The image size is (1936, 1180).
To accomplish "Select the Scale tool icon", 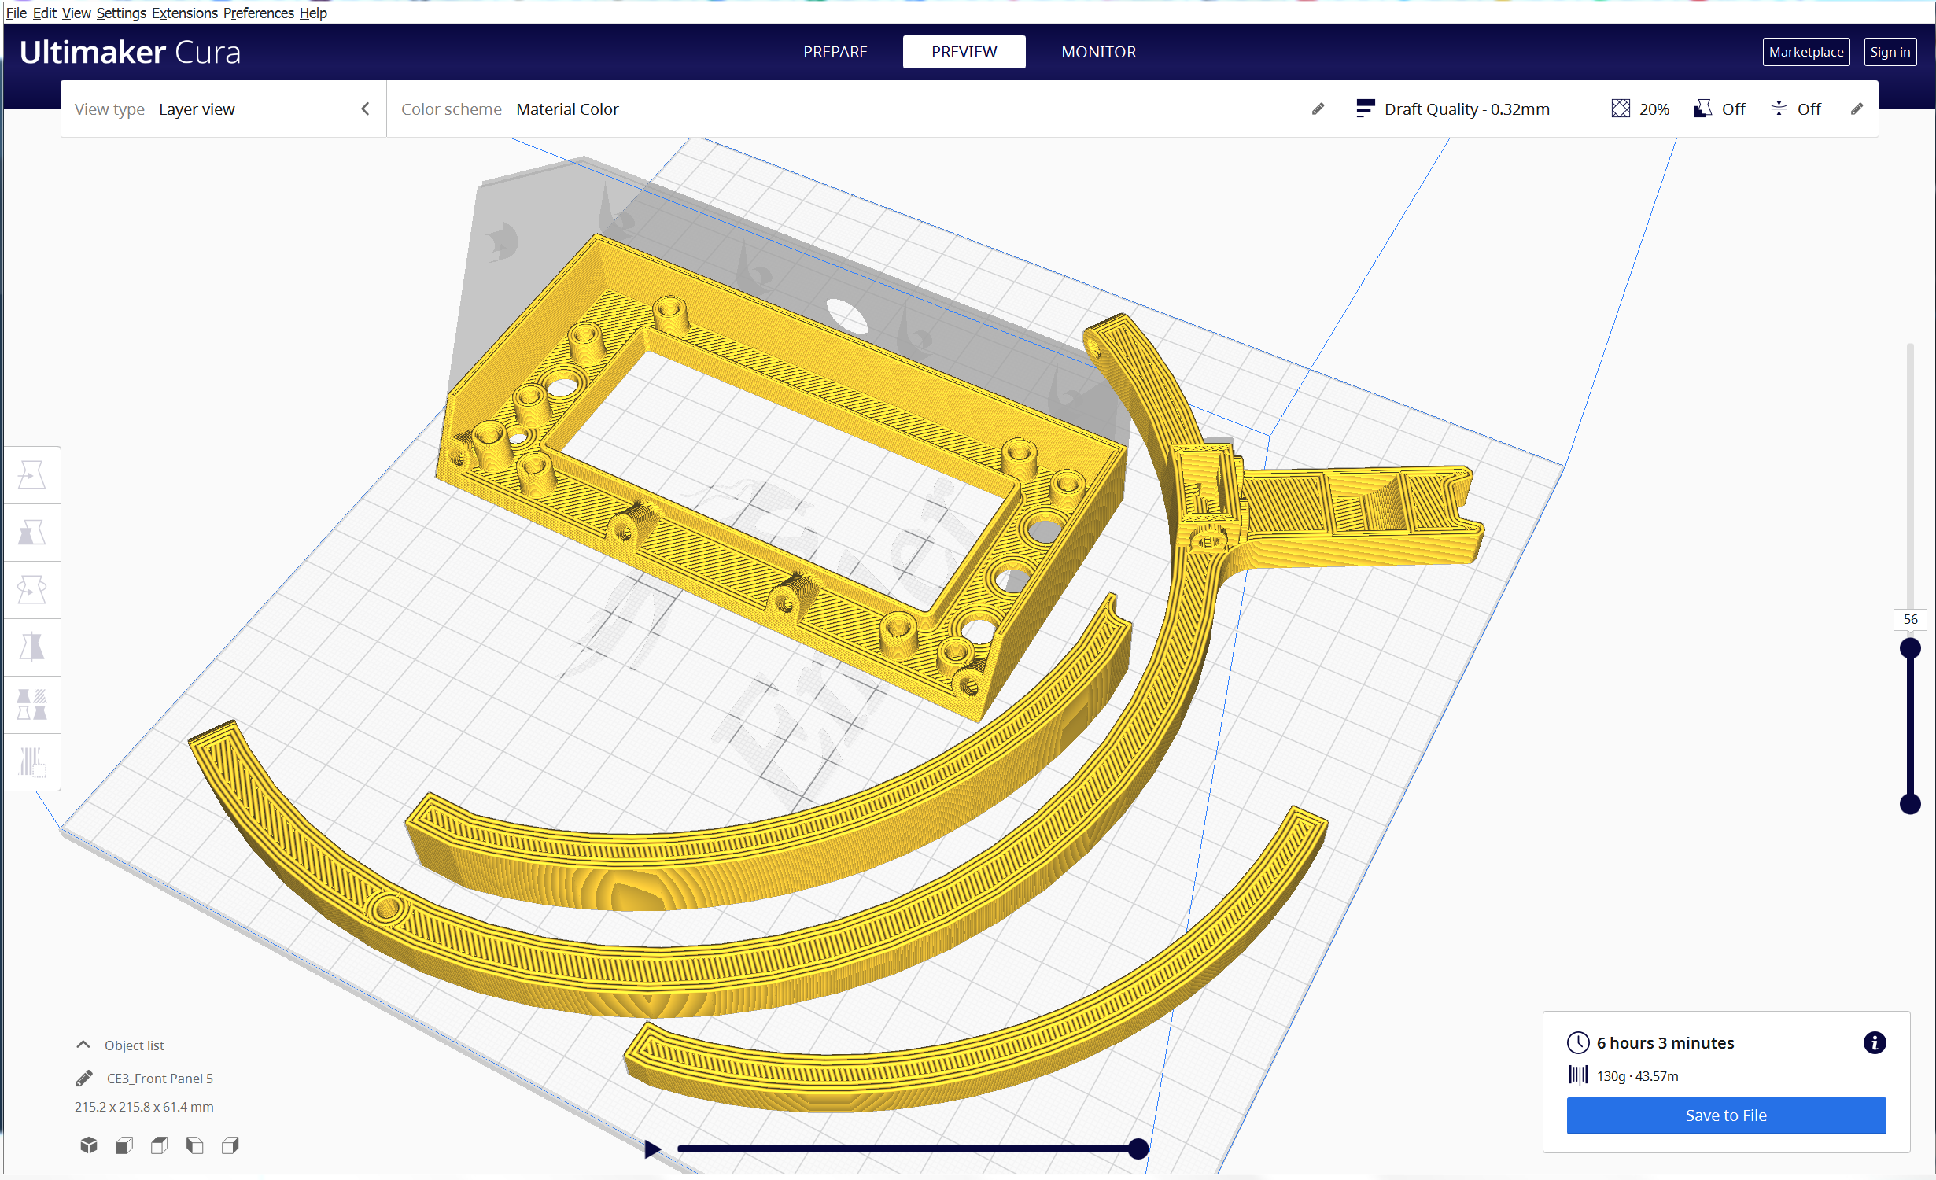I will [32, 533].
